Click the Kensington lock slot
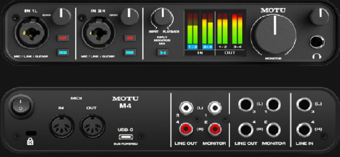340x157 pixels. coord(31,133)
